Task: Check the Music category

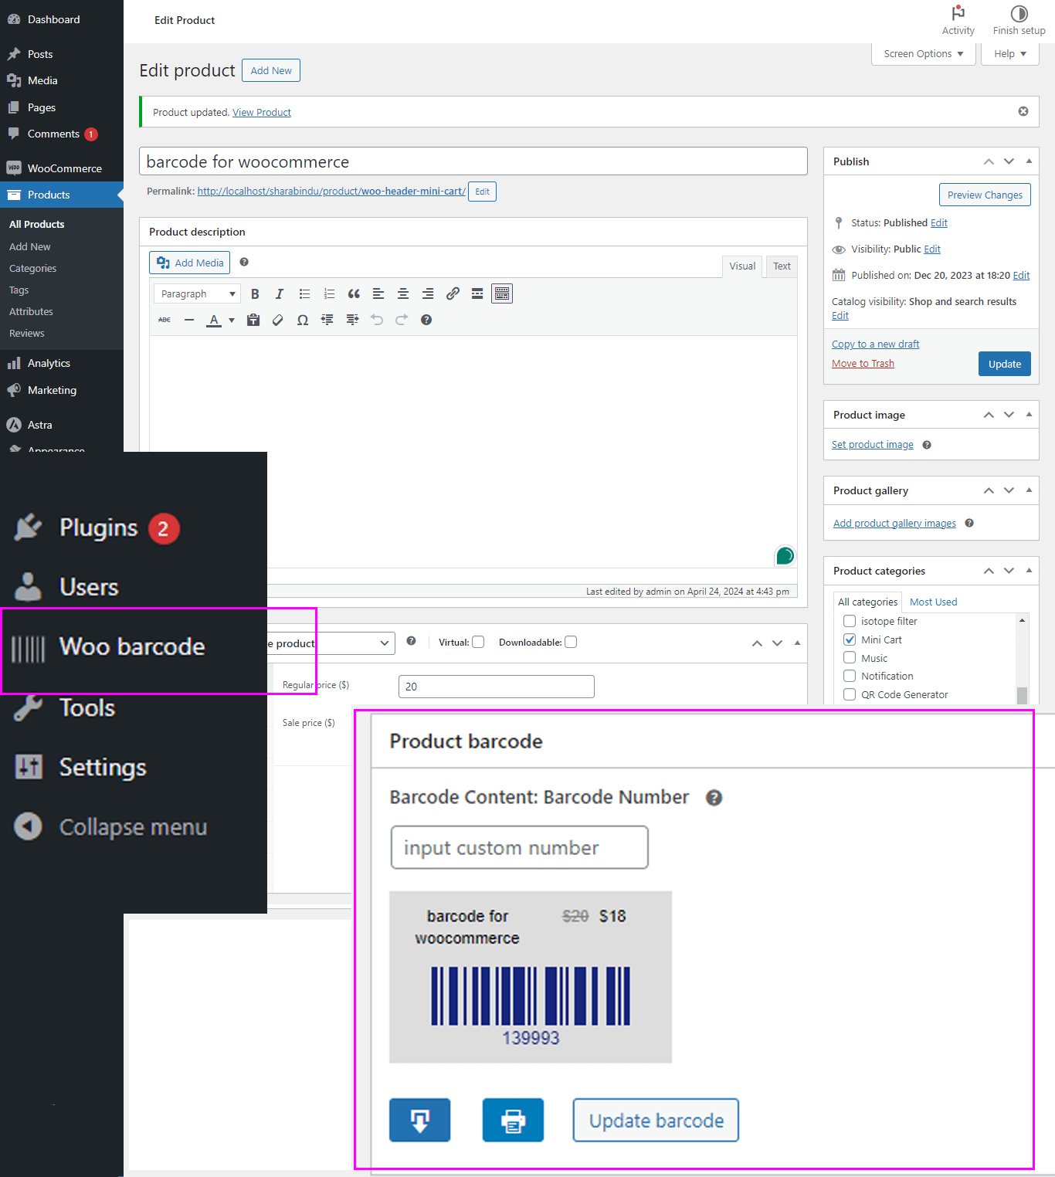Action: tap(850, 658)
